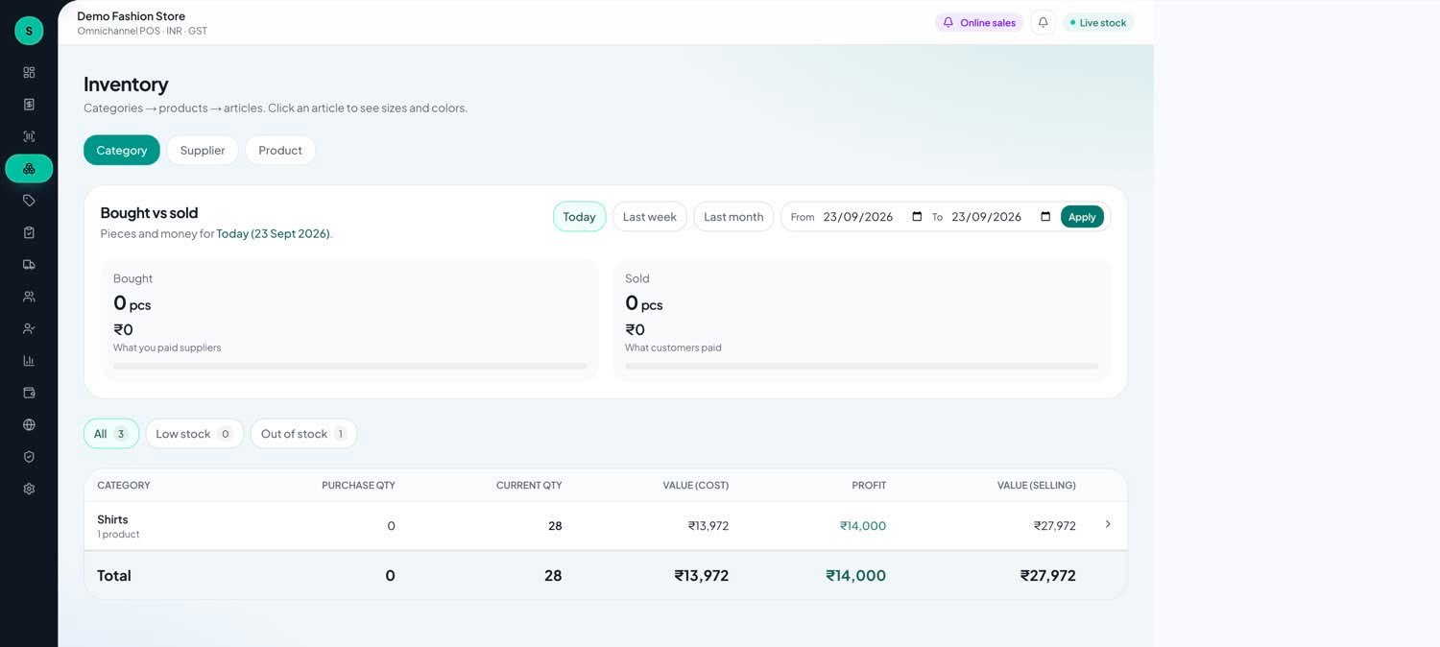Viewport: 1440px width, 647px height.
Task: Click the Current Qty column header
Action: click(529, 486)
